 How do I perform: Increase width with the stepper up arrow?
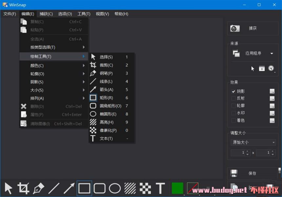(x=248, y=151)
